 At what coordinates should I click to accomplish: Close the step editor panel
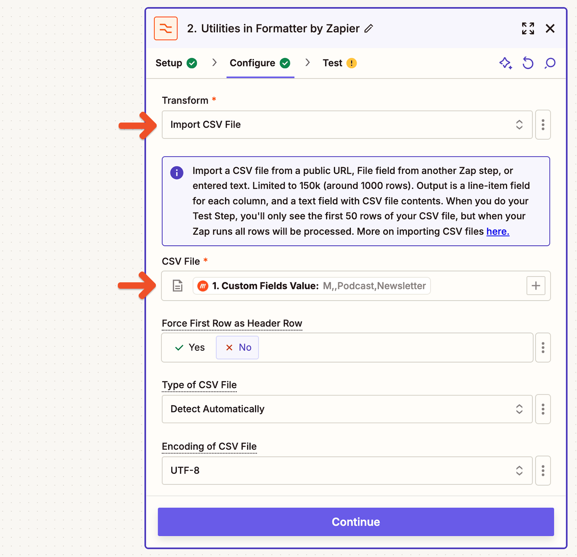550,28
